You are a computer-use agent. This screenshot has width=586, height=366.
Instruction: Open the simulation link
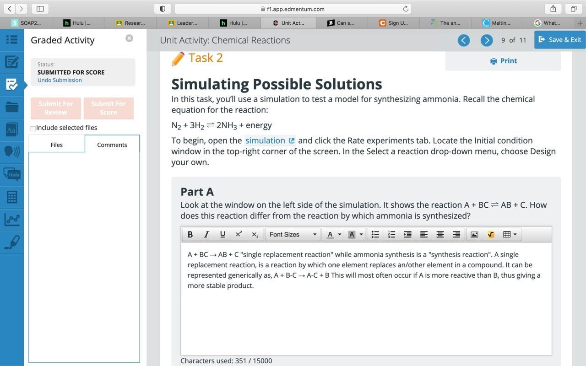[270, 140]
